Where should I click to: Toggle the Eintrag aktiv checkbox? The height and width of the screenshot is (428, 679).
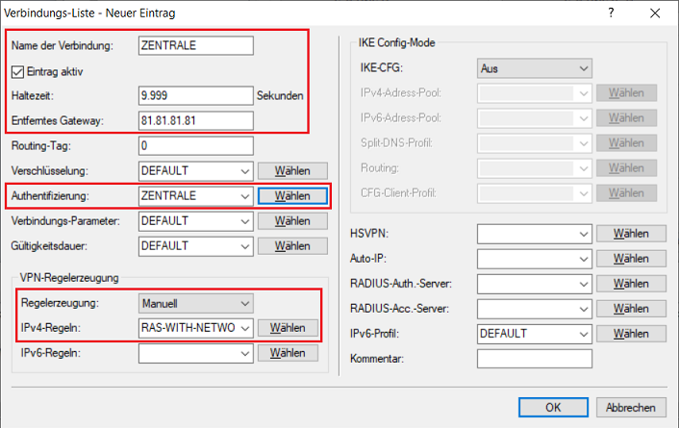[18, 71]
